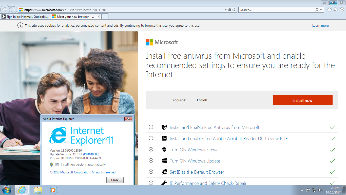Open Install Adobe Acrobat Reader DC link

(x=229, y=139)
